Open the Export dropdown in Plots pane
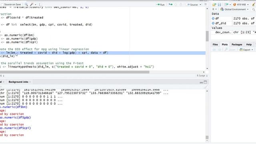Viewport: 256px width, 144px height. 246,50
